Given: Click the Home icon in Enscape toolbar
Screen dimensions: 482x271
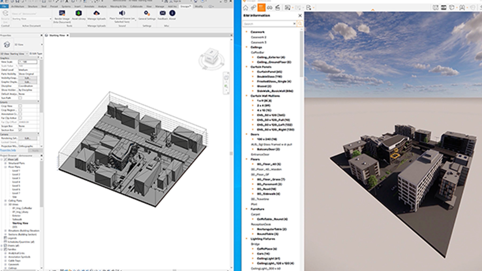Looking at the screenshot, I should pos(246,7).
